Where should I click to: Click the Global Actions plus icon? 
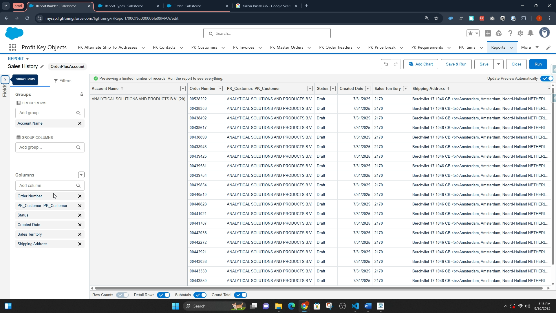488,33
